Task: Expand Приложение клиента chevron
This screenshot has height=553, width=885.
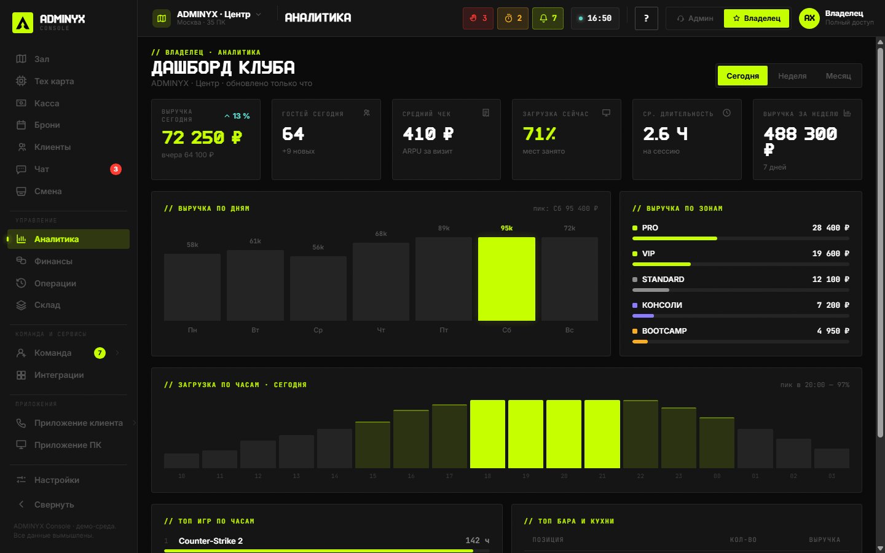Action: pos(134,423)
